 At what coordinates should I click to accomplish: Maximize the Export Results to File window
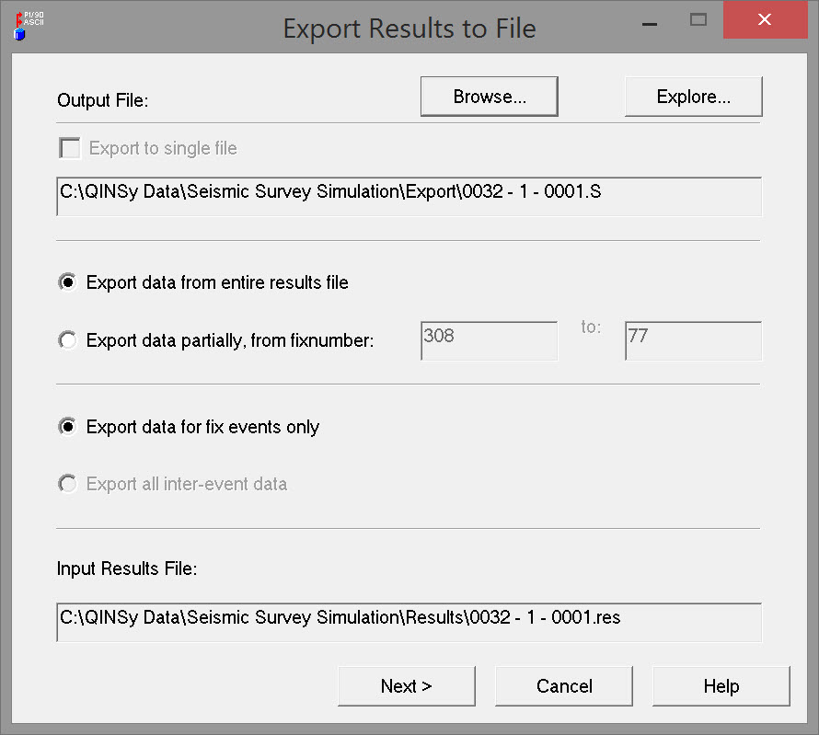698,20
